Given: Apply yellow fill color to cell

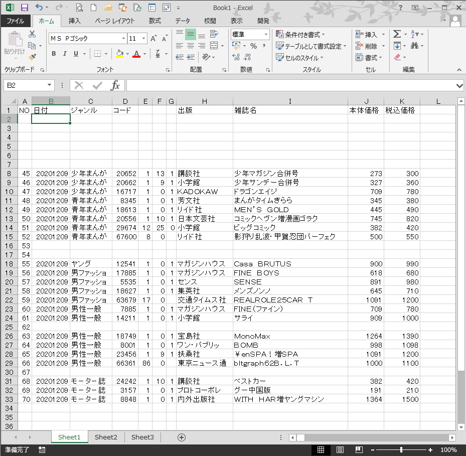Looking at the screenshot, I should click(119, 54).
